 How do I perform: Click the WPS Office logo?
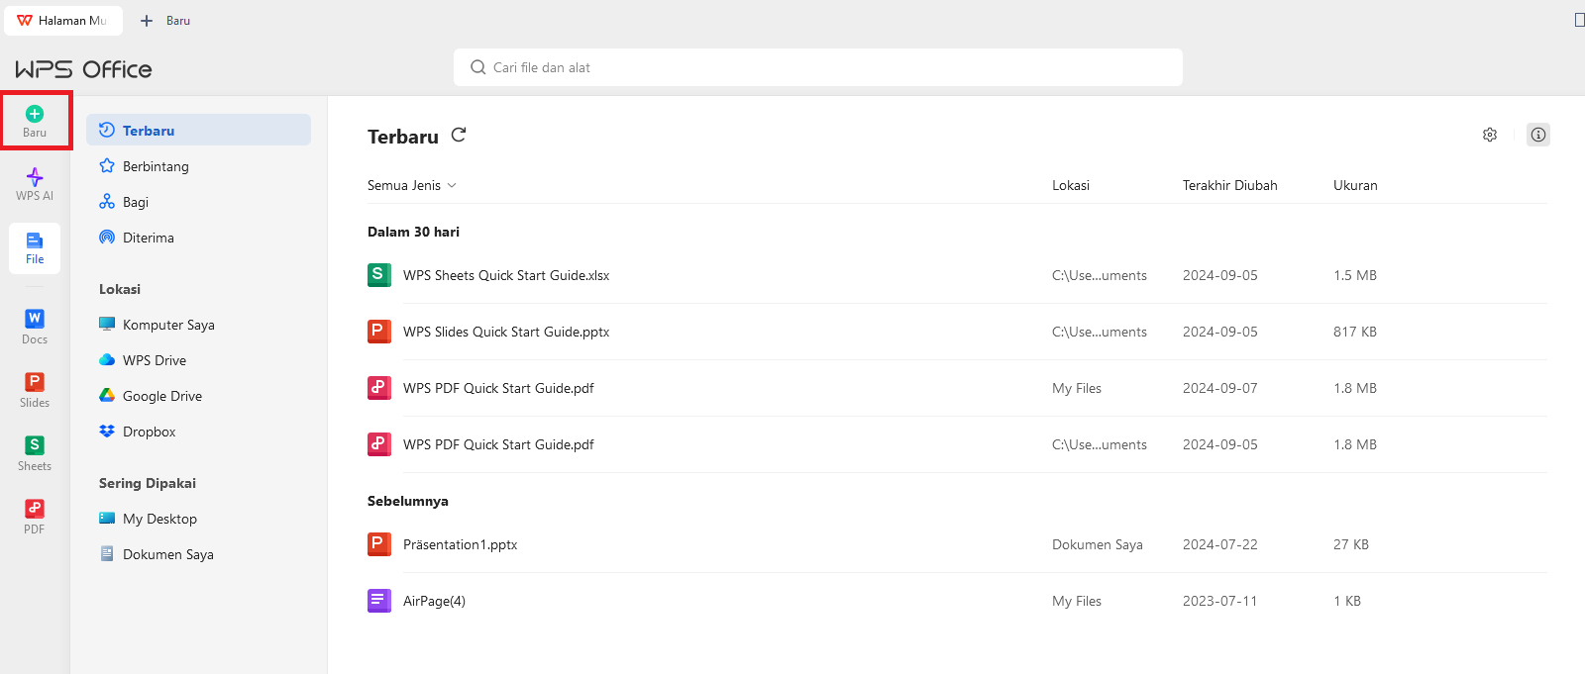[x=83, y=69]
